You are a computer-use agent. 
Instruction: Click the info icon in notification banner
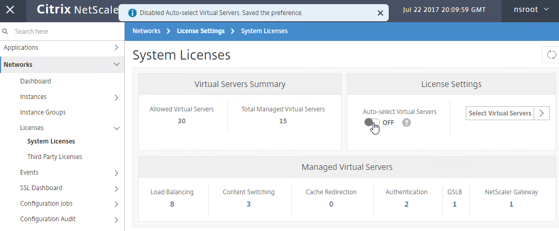133,13
